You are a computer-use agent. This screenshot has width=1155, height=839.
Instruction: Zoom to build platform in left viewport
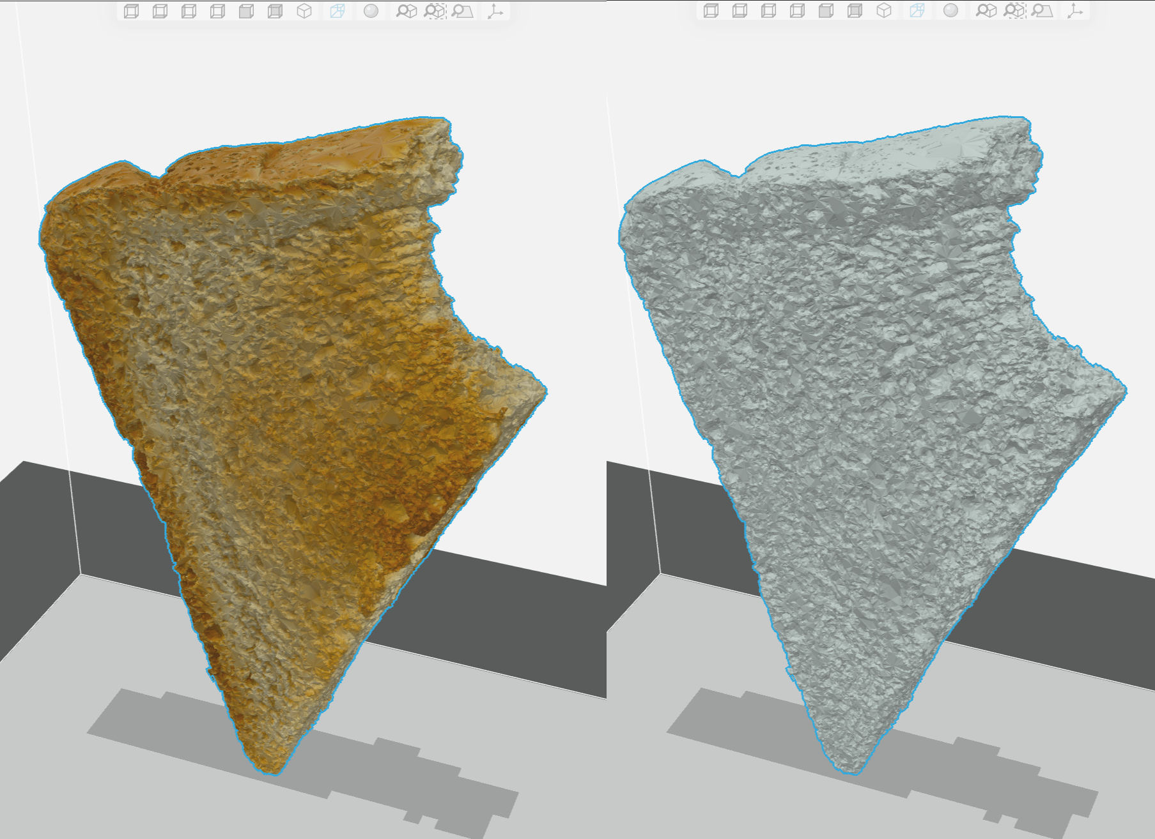coord(462,11)
